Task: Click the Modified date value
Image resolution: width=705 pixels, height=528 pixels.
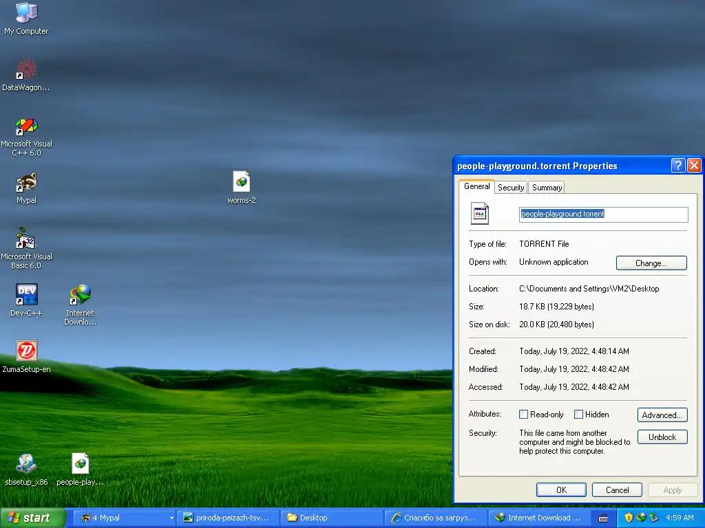Action: [574, 369]
